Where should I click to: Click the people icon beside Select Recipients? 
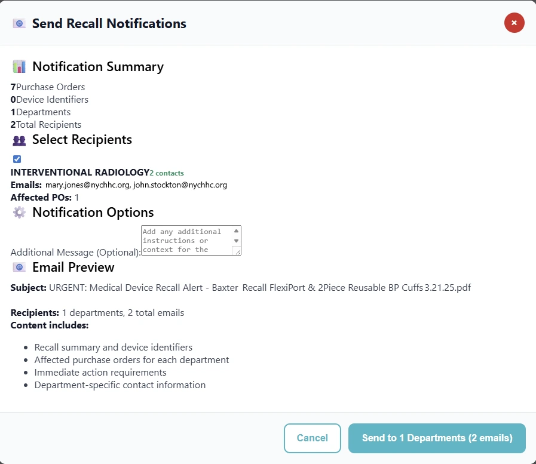(19, 140)
